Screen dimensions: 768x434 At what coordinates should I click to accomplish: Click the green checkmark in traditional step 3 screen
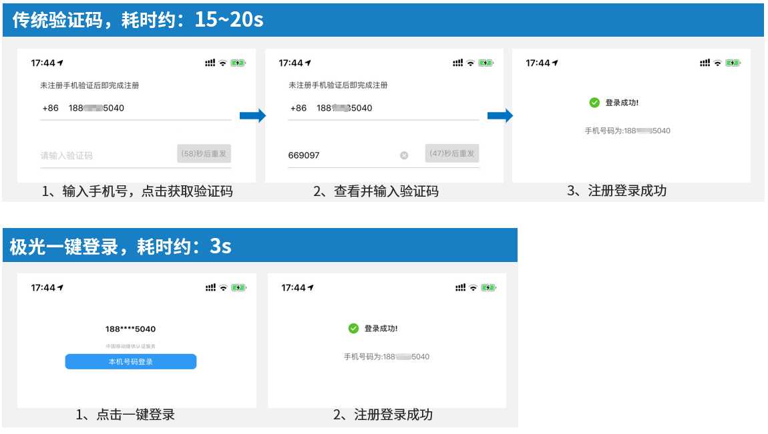594,103
